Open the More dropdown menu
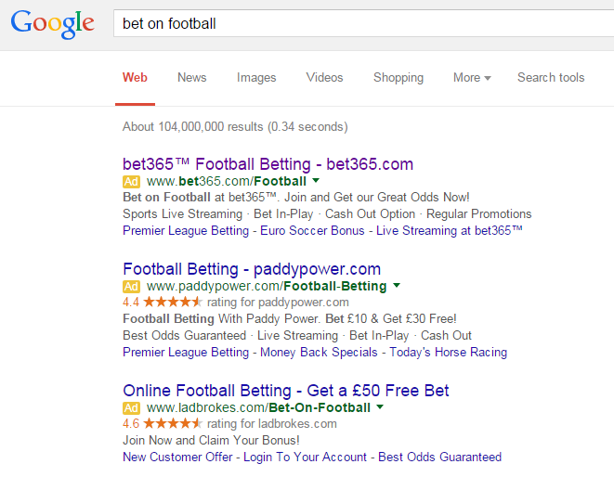This screenshot has width=614, height=477. coord(472,77)
